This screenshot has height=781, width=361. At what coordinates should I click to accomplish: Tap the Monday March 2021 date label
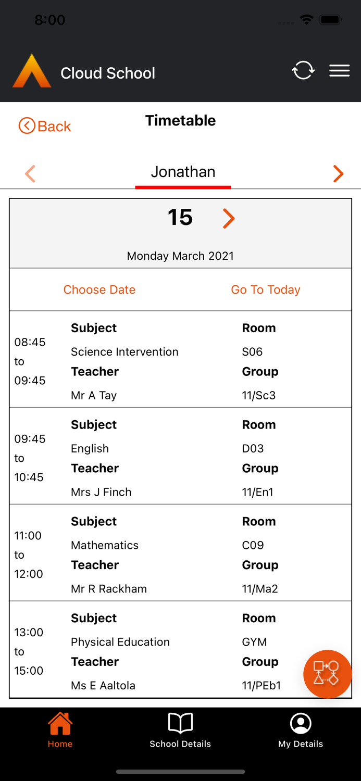(180, 256)
